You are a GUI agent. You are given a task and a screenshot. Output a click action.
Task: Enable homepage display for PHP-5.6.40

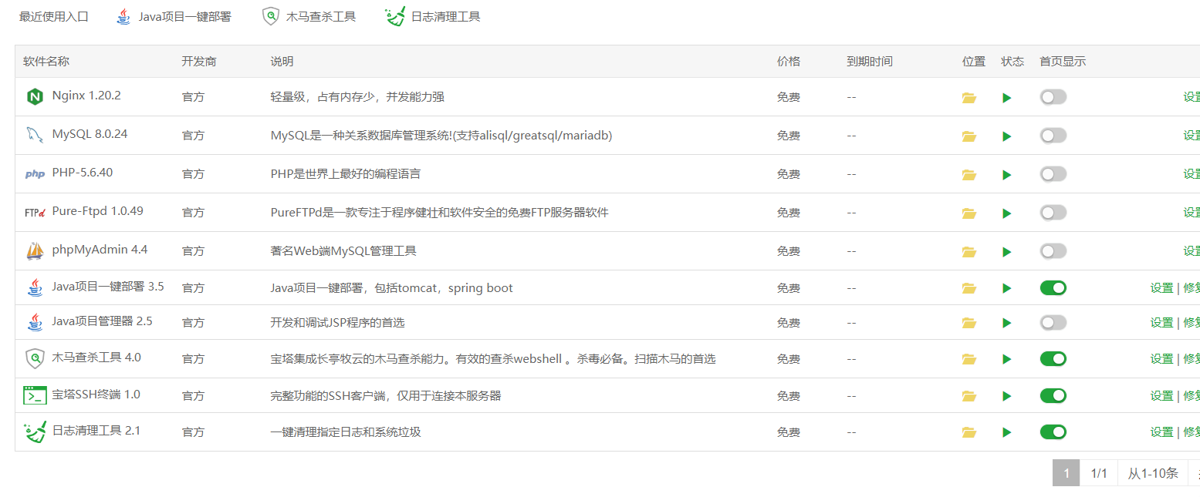click(1053, 174)
